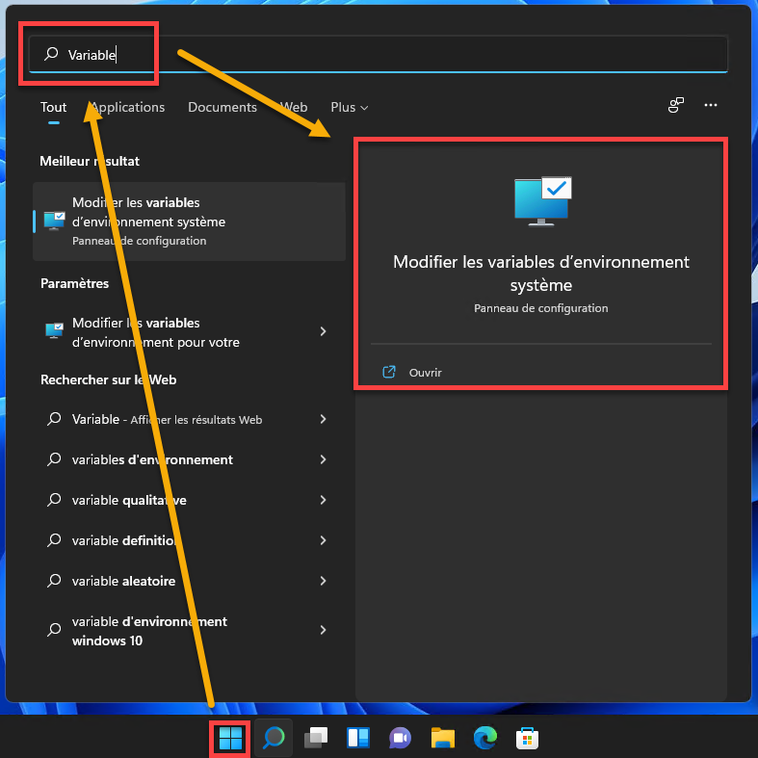Click 'Panneau de configuration' subtitle in preview pane

click(541, 308)
